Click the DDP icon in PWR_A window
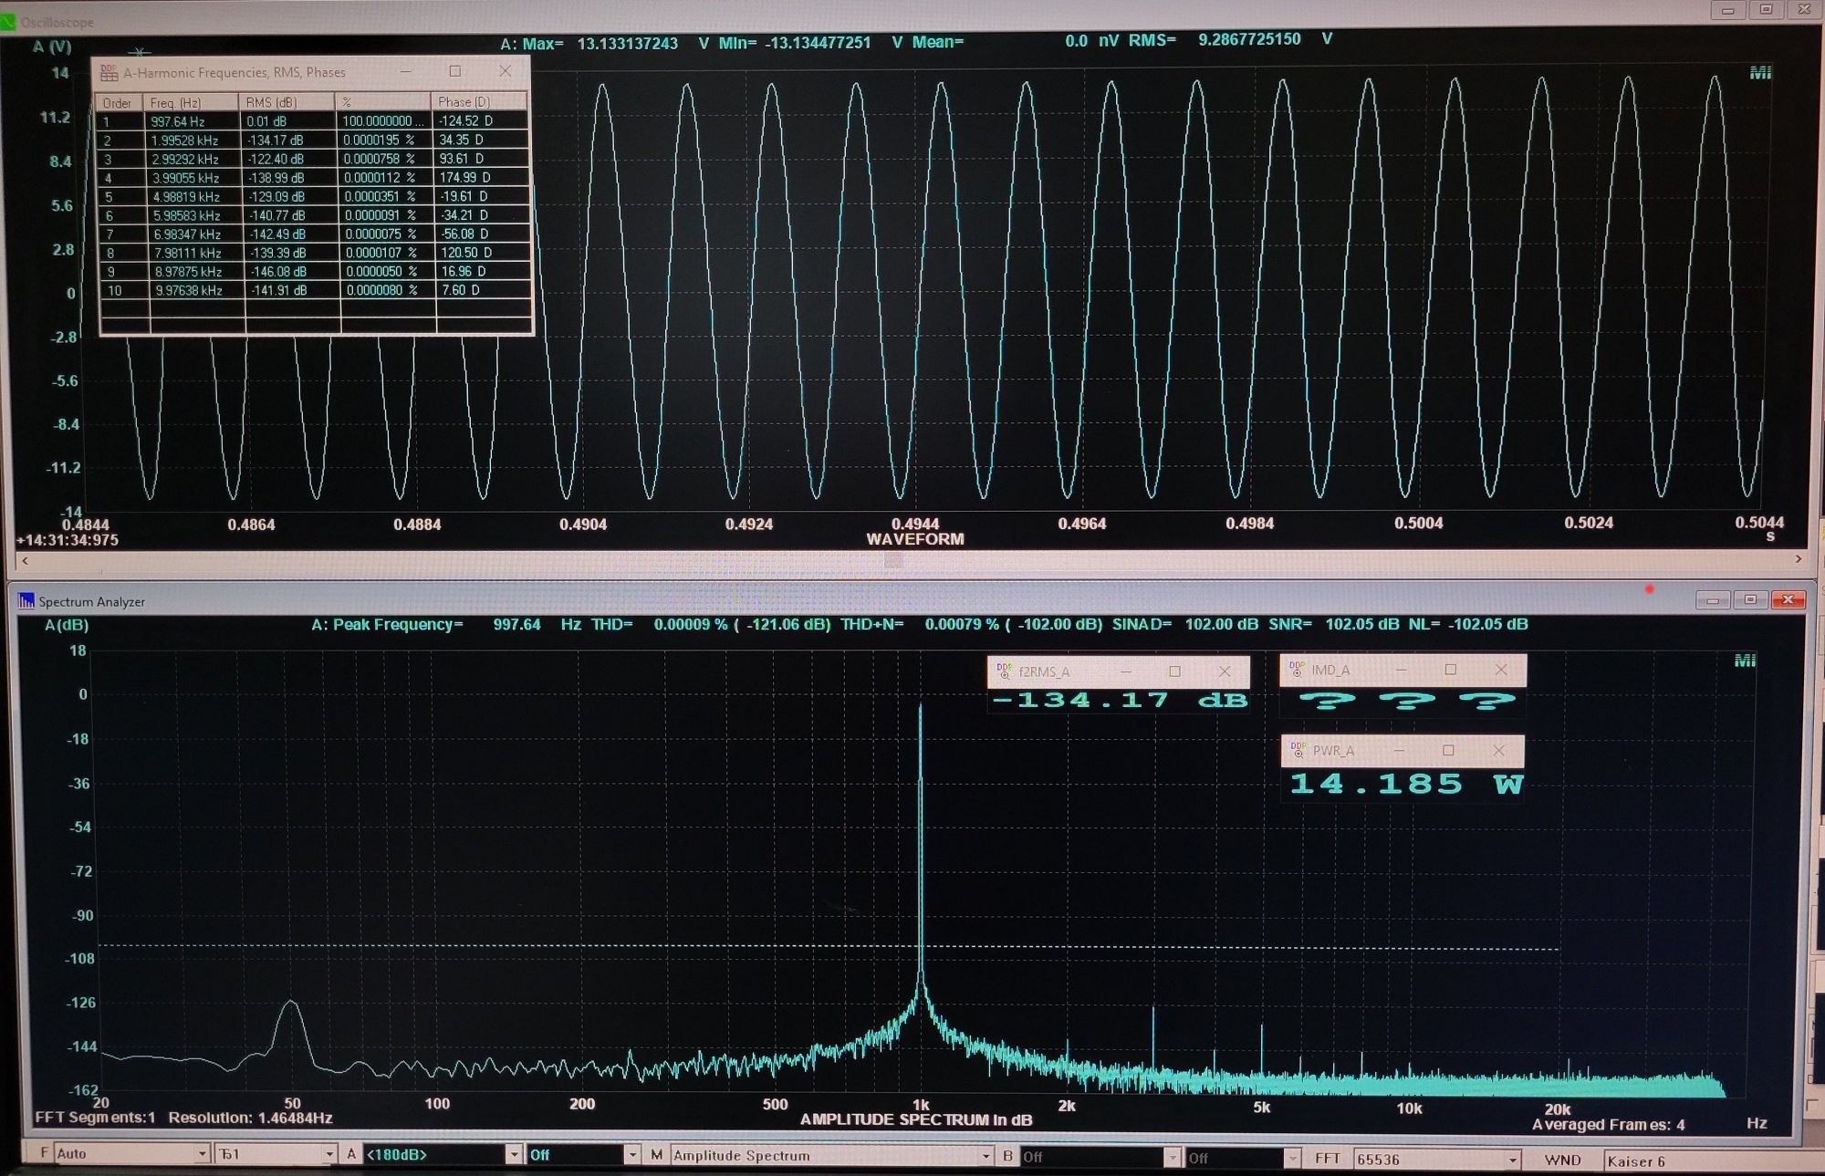The width and height of the screenshot is (1825, 1176). [x=1298, y=750]
